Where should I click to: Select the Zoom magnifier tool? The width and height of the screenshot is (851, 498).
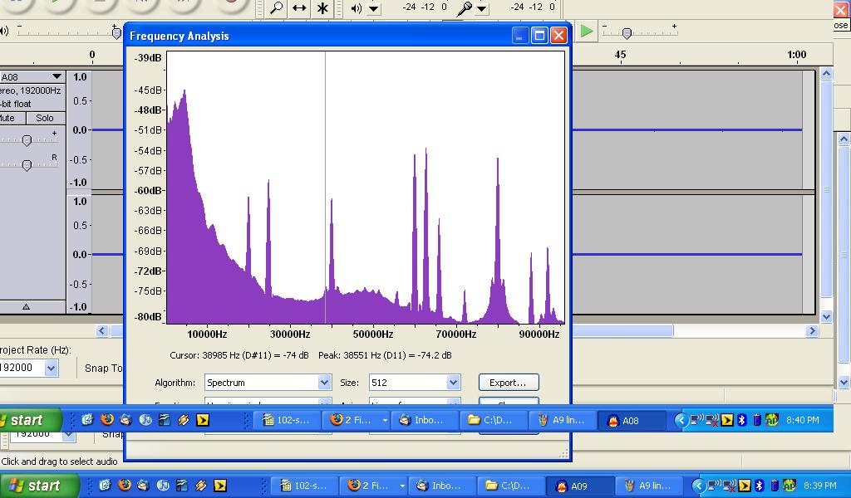[276, 8]
